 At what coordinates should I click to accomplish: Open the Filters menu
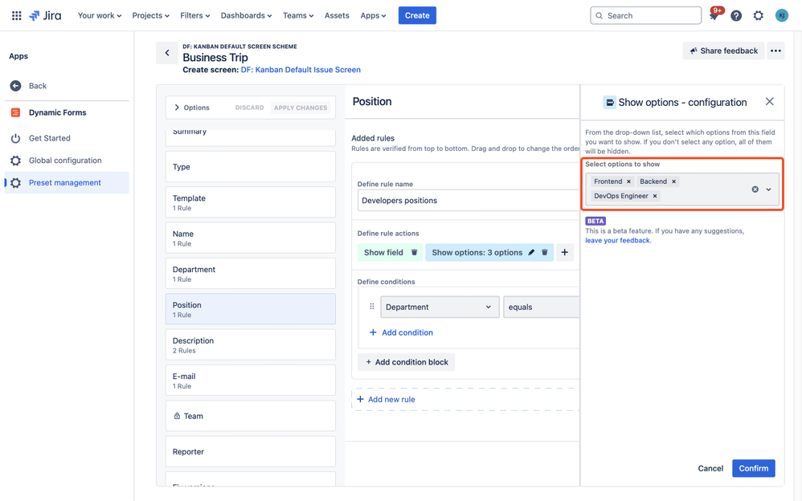click(194, 16)
